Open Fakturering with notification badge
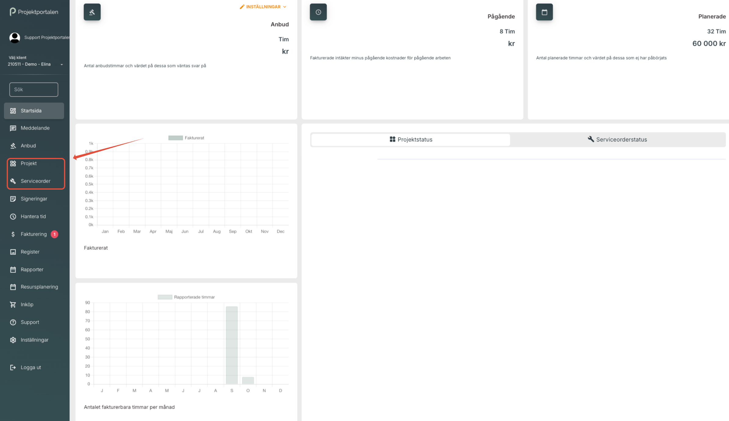Screen dimensions: 729x421 point(34,234)
